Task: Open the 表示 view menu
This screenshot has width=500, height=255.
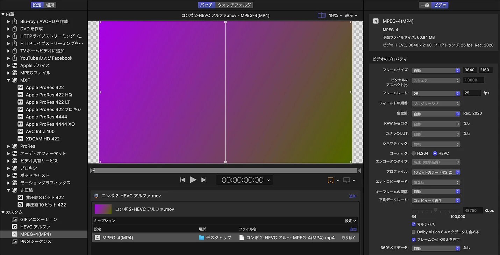Action: tap(351, 15)
